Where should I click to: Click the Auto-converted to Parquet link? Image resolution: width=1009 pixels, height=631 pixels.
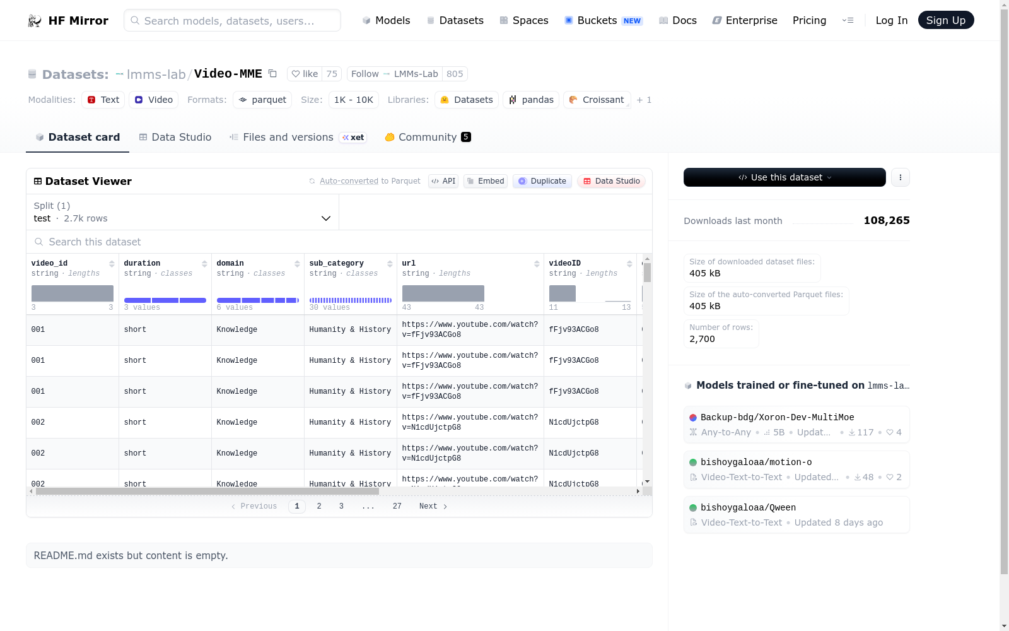(370, 181)
